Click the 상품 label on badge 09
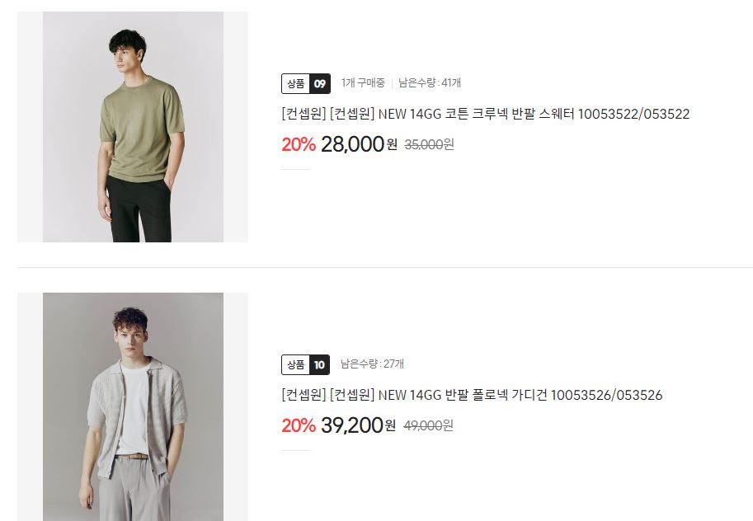This screenshot has height=521, width=753. 296,84
